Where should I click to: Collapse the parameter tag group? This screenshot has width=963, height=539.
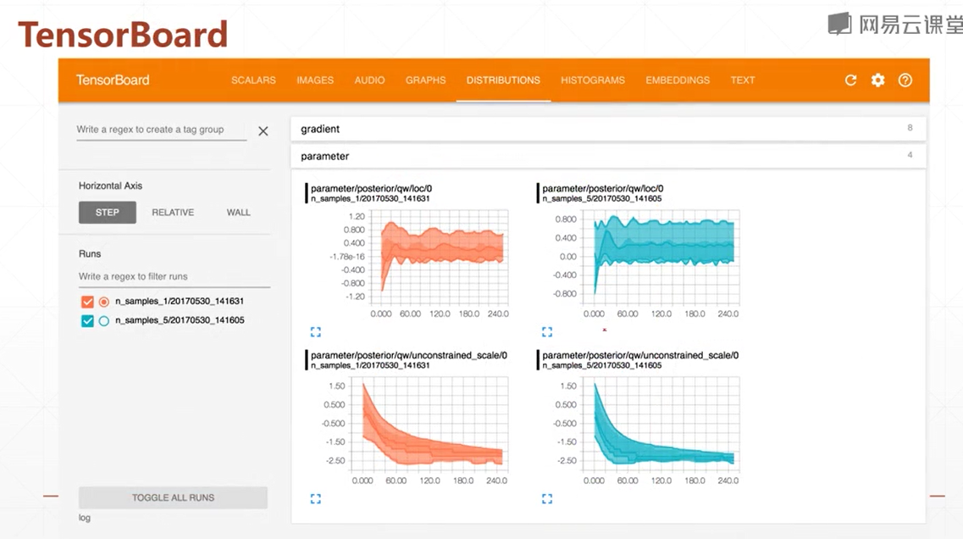point(608,156)
